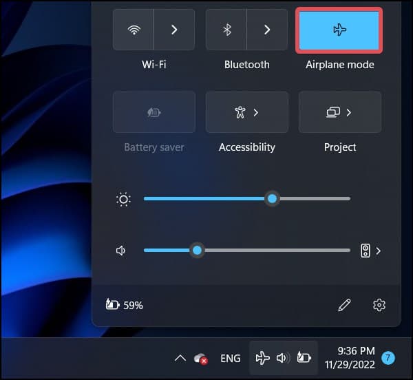Viewport: 413px width, 380px height.
Task: Click the OneDrive cloud error icon
Action: pyautogui.click(x=201, y=359)
